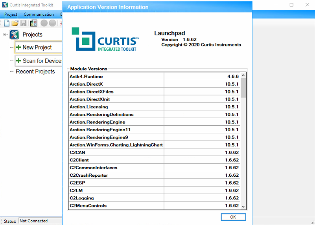Click the Projects root label
This screenshot has width=315, height=225.
(32, 35)
